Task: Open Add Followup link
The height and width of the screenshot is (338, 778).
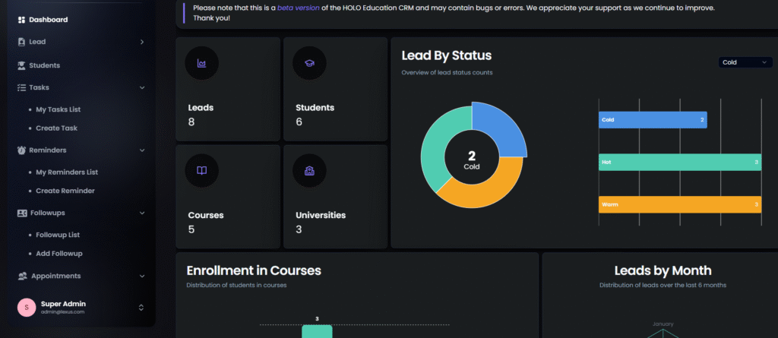Action: pyautogui.click(x=59, y=253)
